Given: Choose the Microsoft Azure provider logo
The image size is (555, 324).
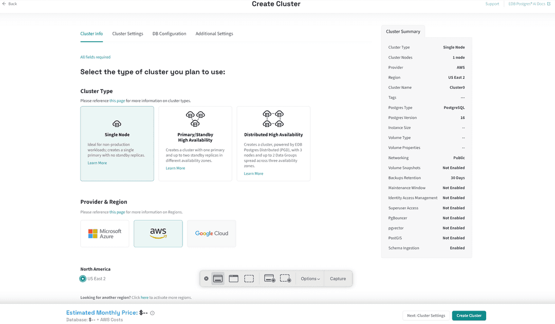Looking at the screenshot, I should click(104, 233).
